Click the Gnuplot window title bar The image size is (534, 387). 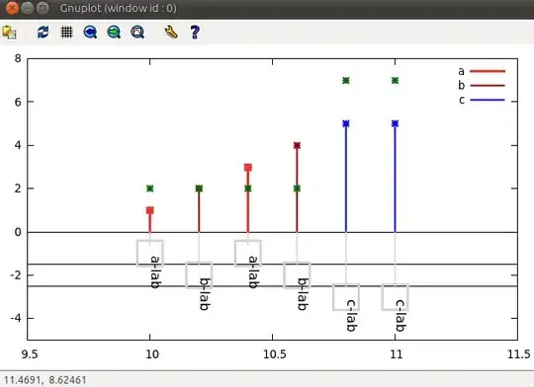tap(267, 8)
